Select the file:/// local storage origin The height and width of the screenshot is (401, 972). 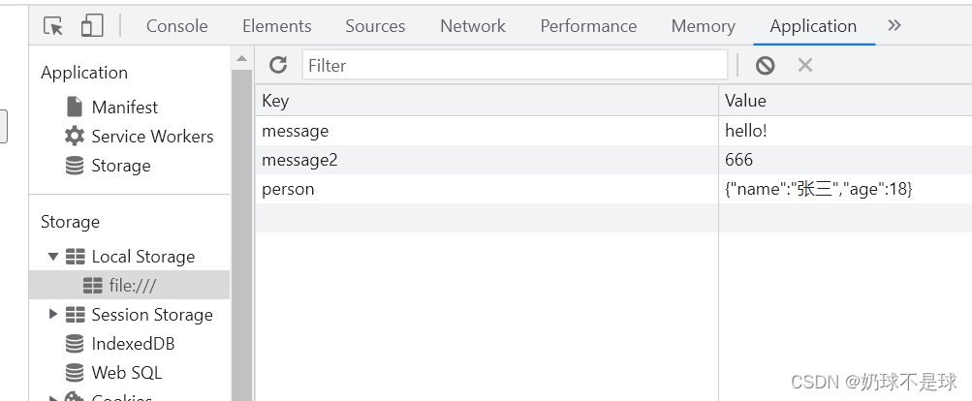[132, 286]
